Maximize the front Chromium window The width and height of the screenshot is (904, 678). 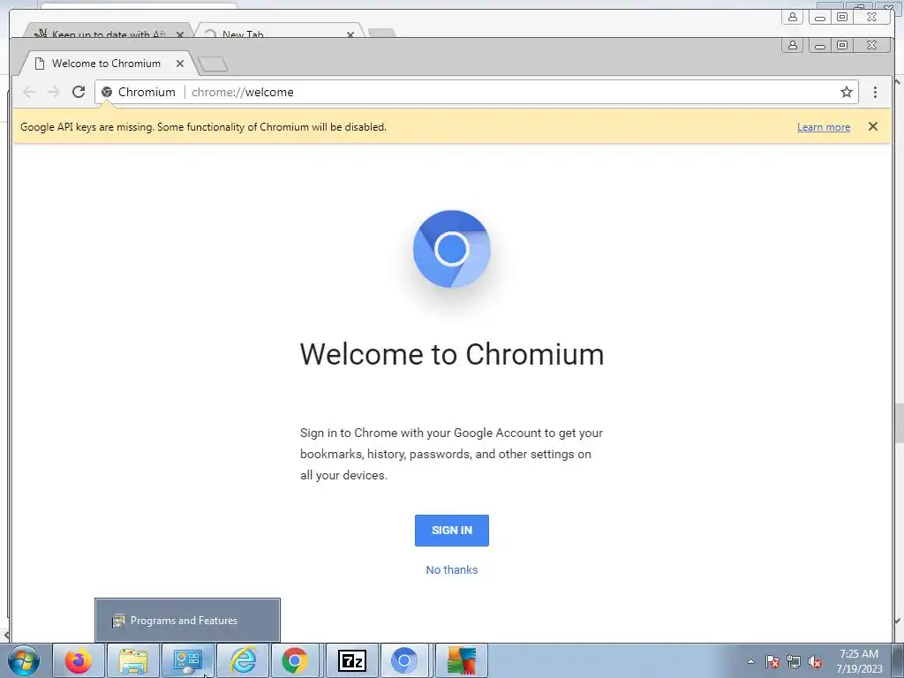tap(842, 45)
